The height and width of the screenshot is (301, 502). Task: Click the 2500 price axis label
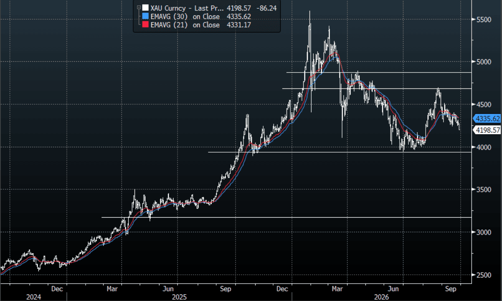point(483,275)
